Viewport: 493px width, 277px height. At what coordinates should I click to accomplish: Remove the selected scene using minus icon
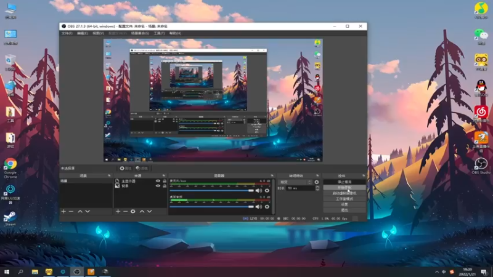(71, 211)
